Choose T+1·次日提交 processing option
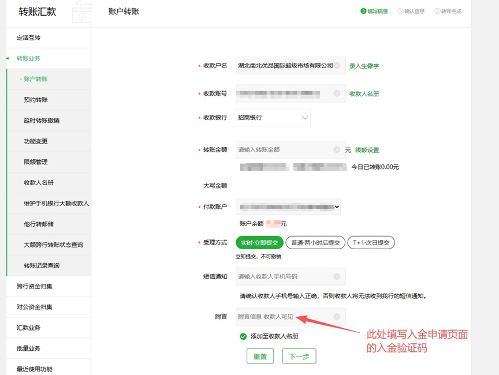Screen dimensions: 499x375 [371, 242]
